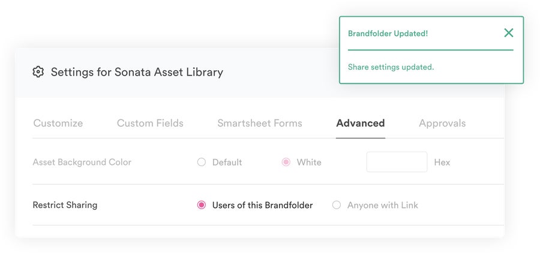Choose the Default background radio button
Image resolution: width=540 pixels, height=253 pixels.
tap(202, 162)
